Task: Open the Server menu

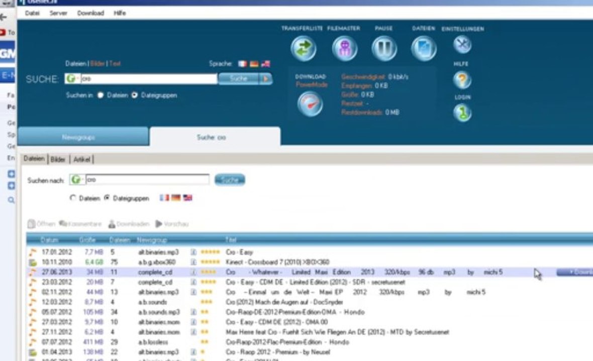Action: 58,13
